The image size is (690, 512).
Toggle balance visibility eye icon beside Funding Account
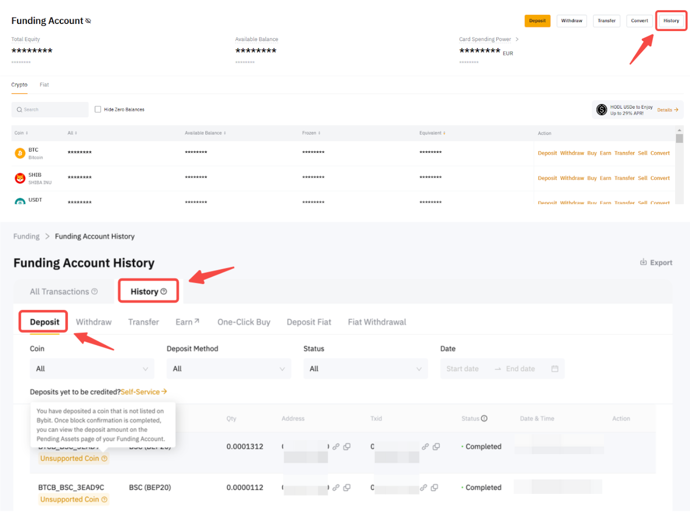tap(88, 21)
